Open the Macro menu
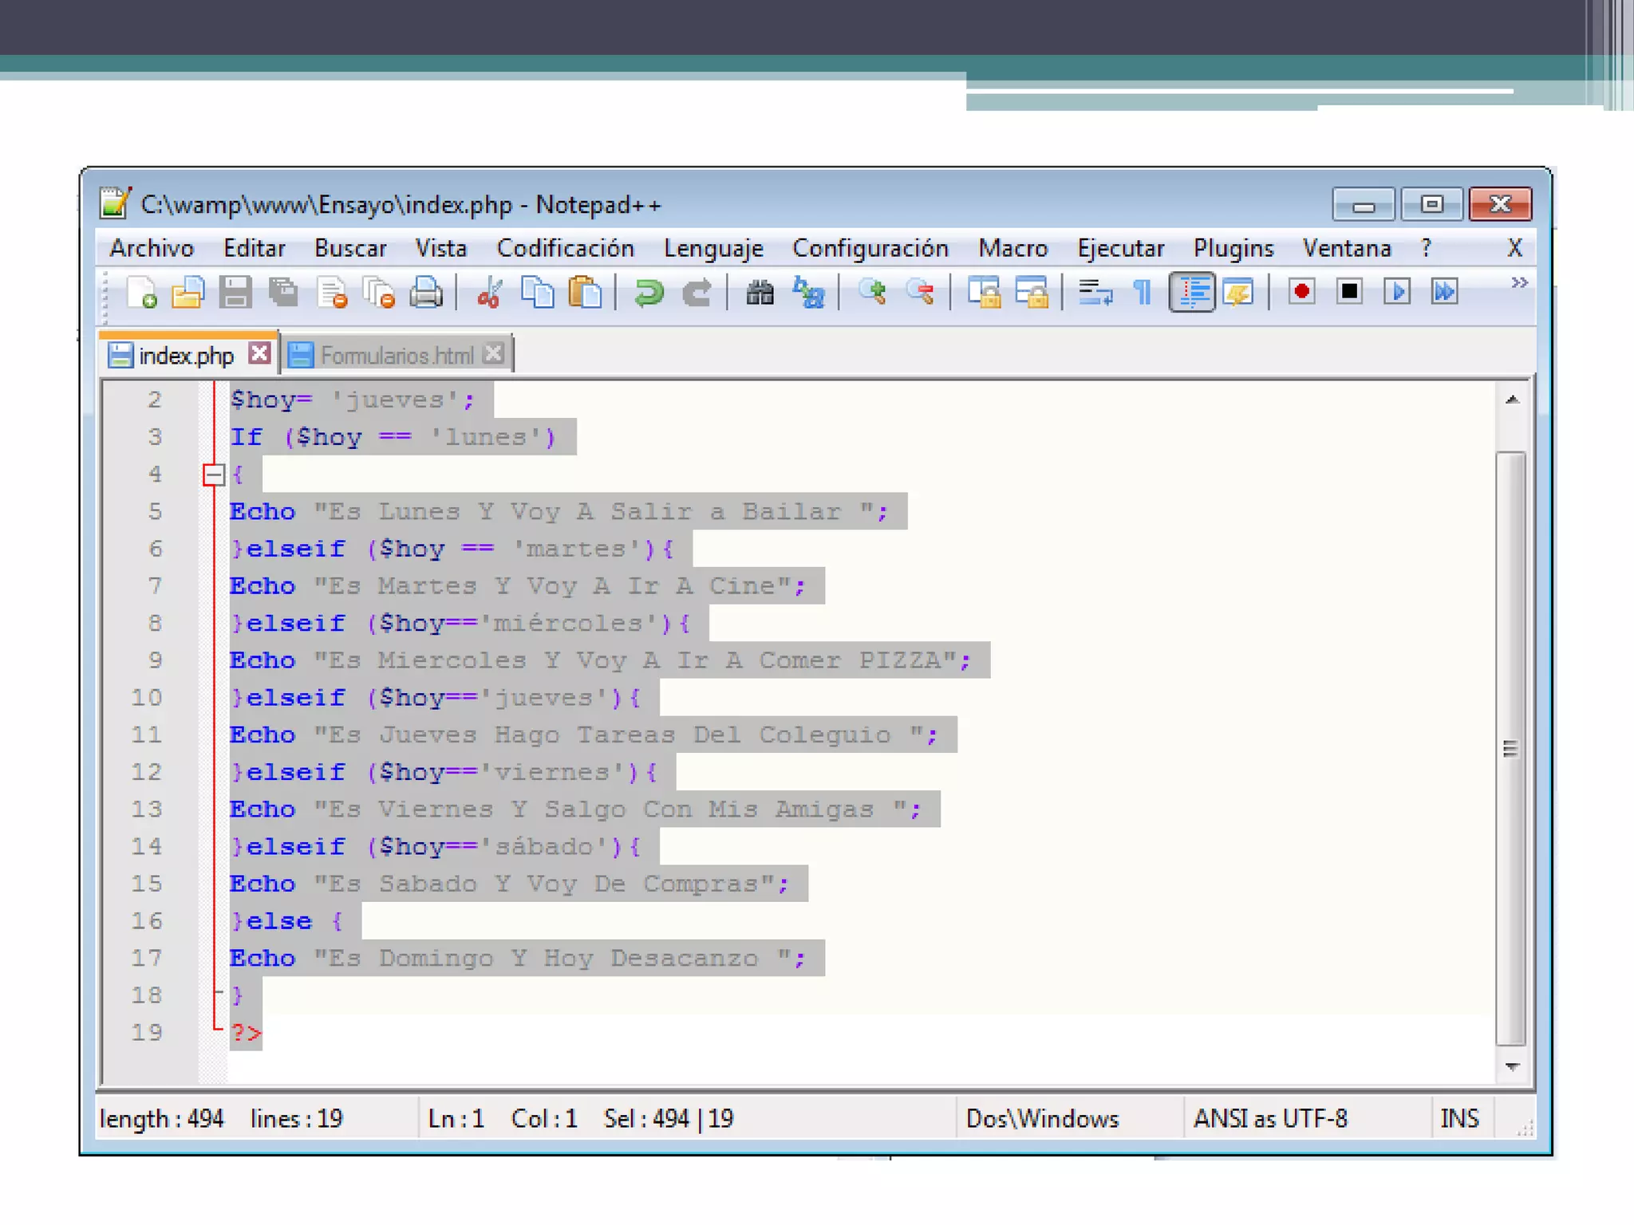Screen dimensions: 1634x1225 1013,249
